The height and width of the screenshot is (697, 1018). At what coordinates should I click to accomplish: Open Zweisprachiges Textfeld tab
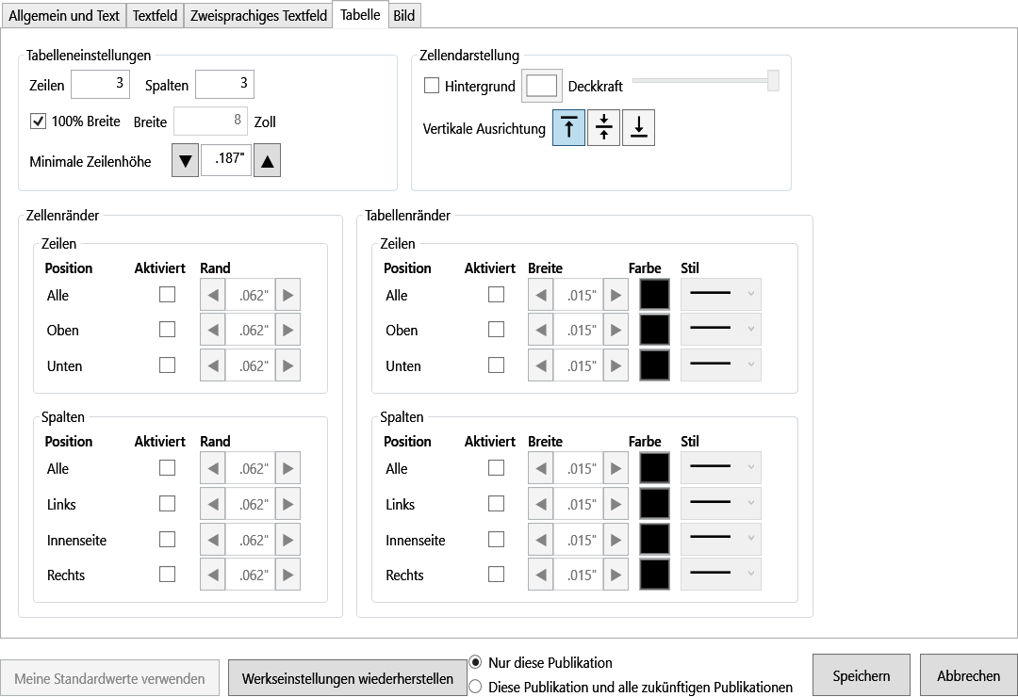tap(258, 16)
